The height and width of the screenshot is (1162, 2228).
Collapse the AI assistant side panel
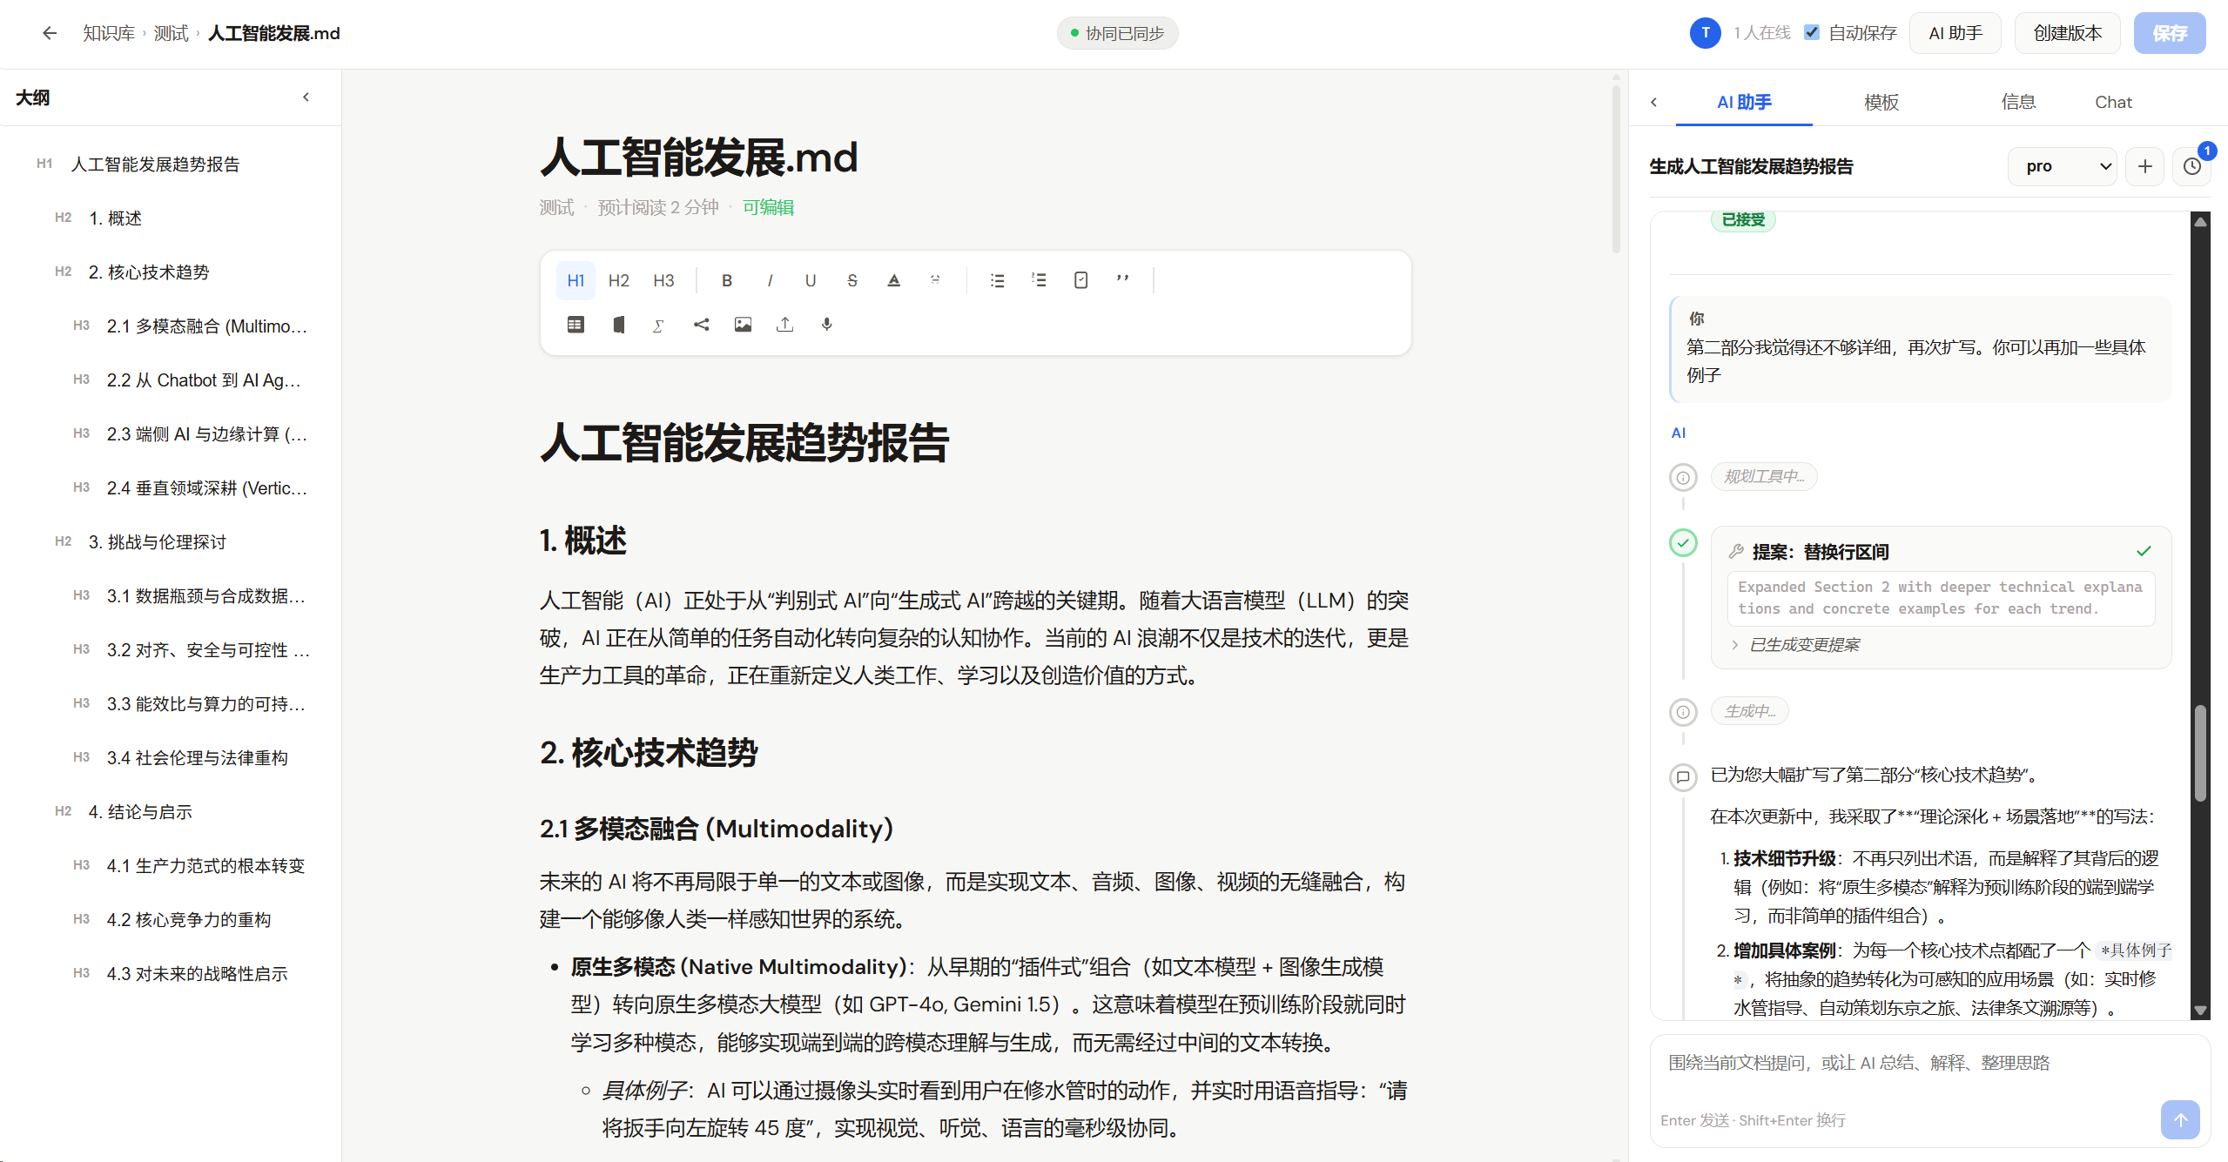[1653, 103]
